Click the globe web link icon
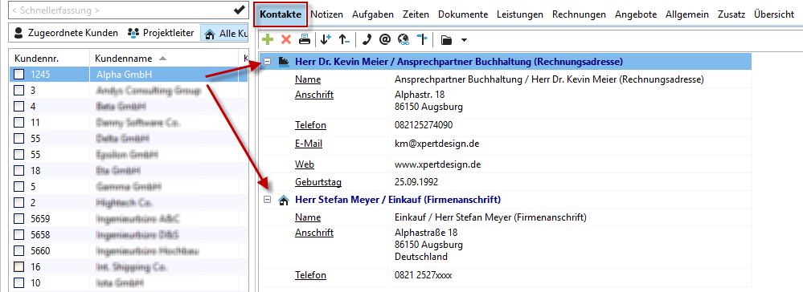The height and width of the screenshot is (292, 803). (404, 39)
